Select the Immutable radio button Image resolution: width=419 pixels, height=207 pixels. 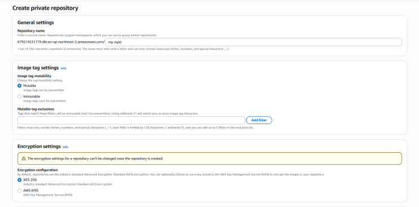[x=19, y=96]
